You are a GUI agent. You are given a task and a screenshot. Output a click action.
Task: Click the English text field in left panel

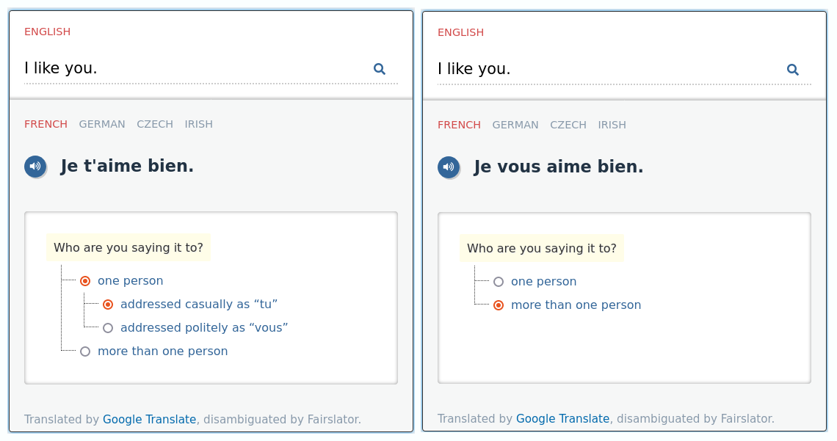coord(191,68)
